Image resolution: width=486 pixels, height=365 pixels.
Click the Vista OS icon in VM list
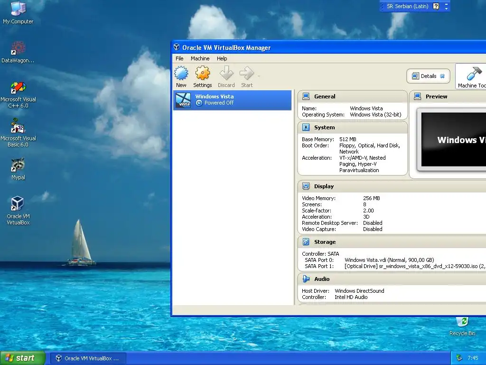coord(183,100)
